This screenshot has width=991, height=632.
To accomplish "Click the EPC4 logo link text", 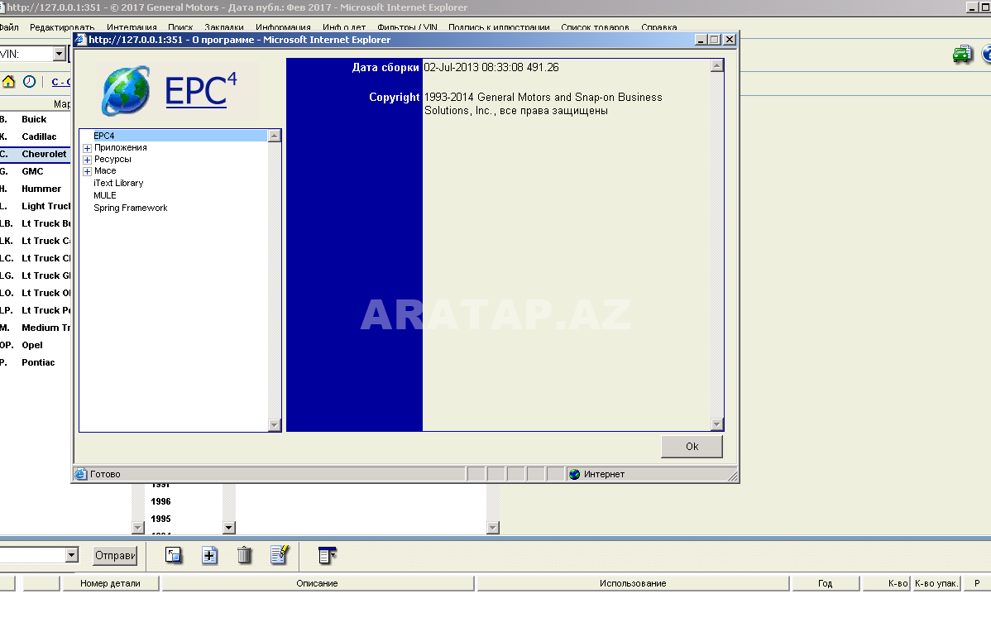I will pyautogui.click(x=200, y=90).
